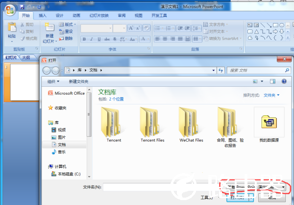Click the 2 locations (2个位置) link
Viewport: 294px width, 205px height.
point(116,99)
